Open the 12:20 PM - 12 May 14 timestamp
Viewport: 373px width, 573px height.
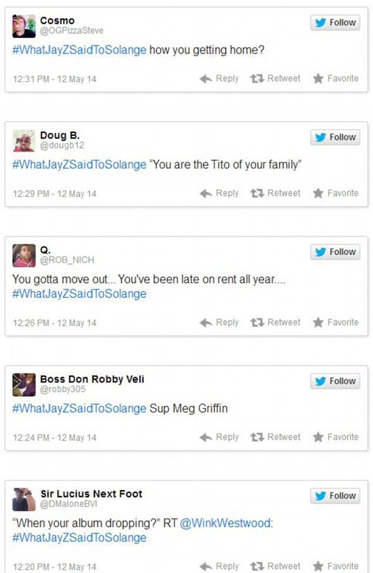point(54,566)
